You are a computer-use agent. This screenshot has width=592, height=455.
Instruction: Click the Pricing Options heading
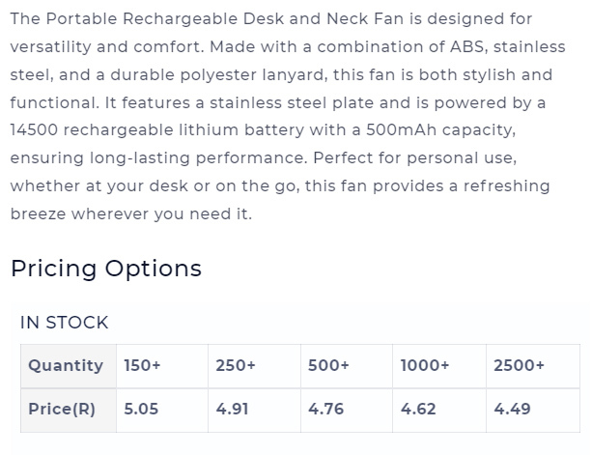tap(106, 269)
